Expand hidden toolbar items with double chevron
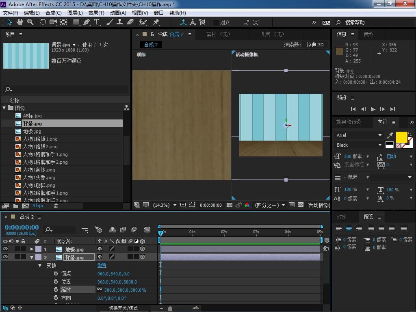 [x=314, y=22]
